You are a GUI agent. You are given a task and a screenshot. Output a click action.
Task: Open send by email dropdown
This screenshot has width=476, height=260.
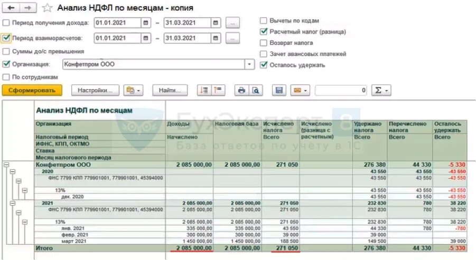[x=300, y=90]
